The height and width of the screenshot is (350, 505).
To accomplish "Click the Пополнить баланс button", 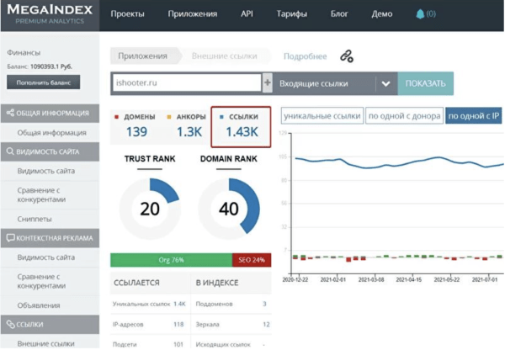I will pos(44,82).
